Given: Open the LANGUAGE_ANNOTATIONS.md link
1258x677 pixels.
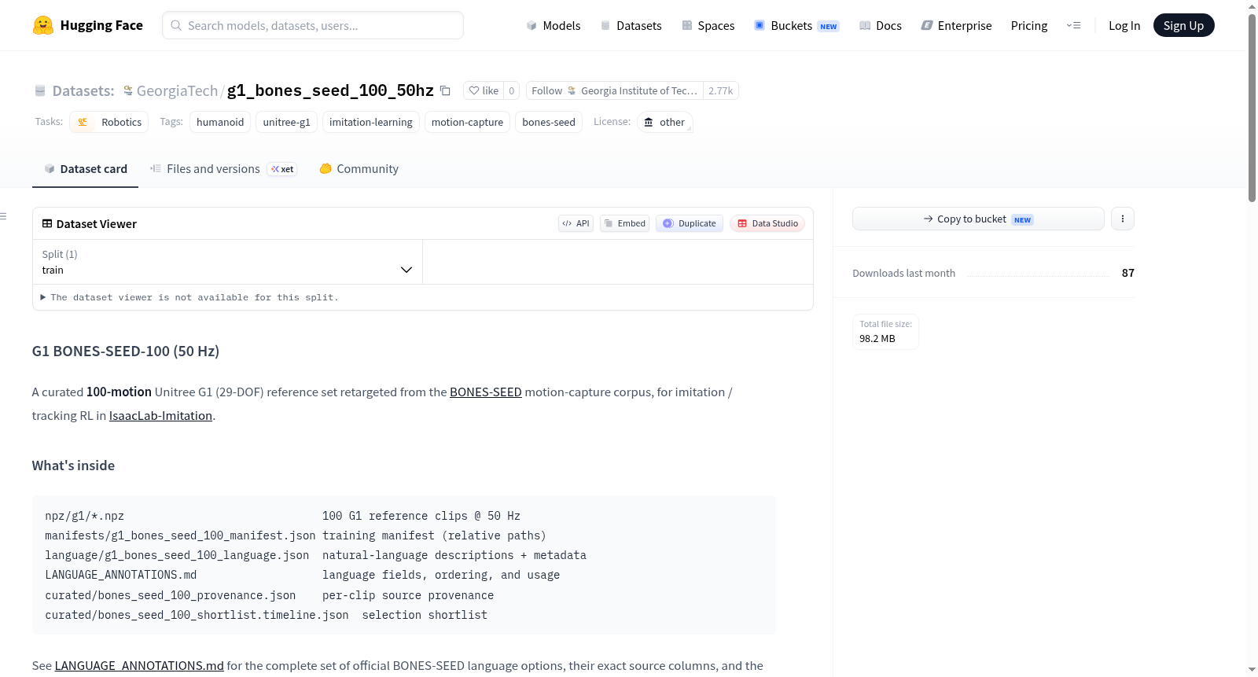Looking at the screenshot, I should click(139, 665).
